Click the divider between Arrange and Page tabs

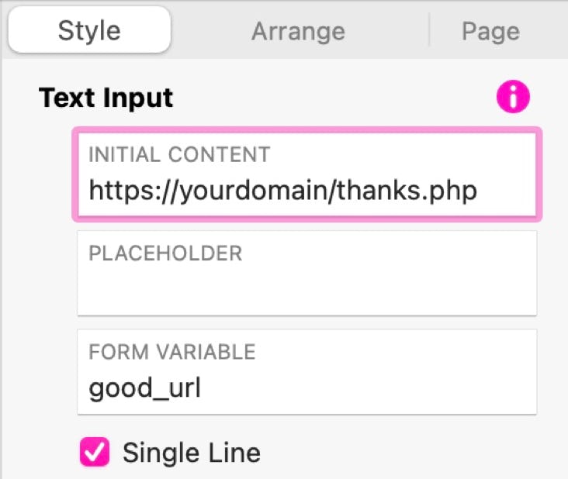[x=429, y=30]
